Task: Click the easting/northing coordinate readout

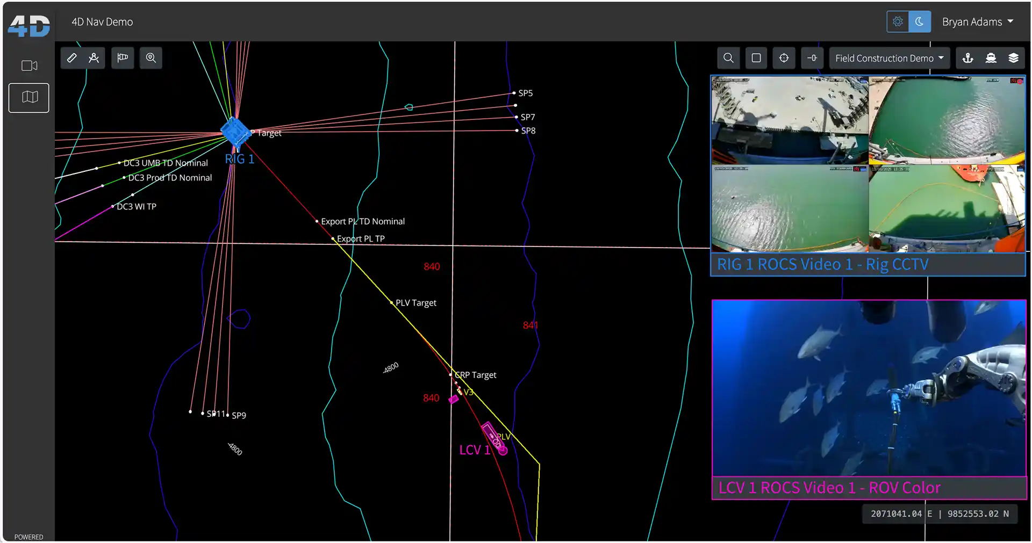Action: click(940, 514)
